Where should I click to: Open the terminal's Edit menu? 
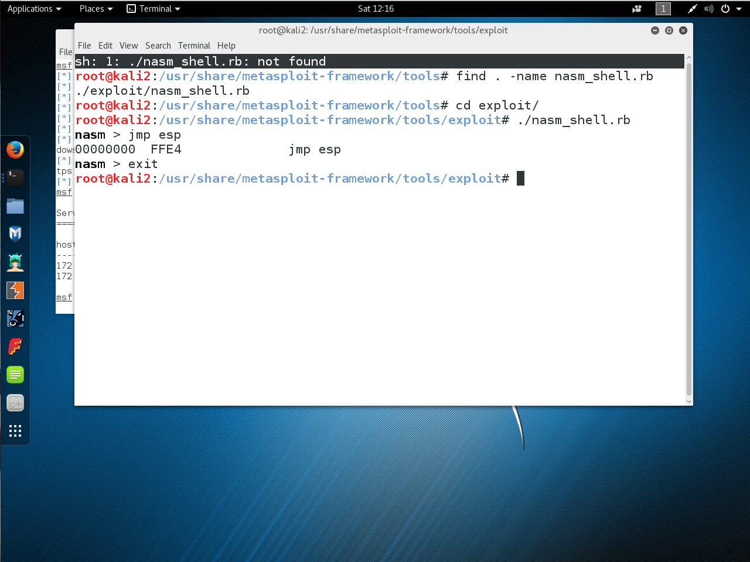pyautogui.click(x=105, y=46)
